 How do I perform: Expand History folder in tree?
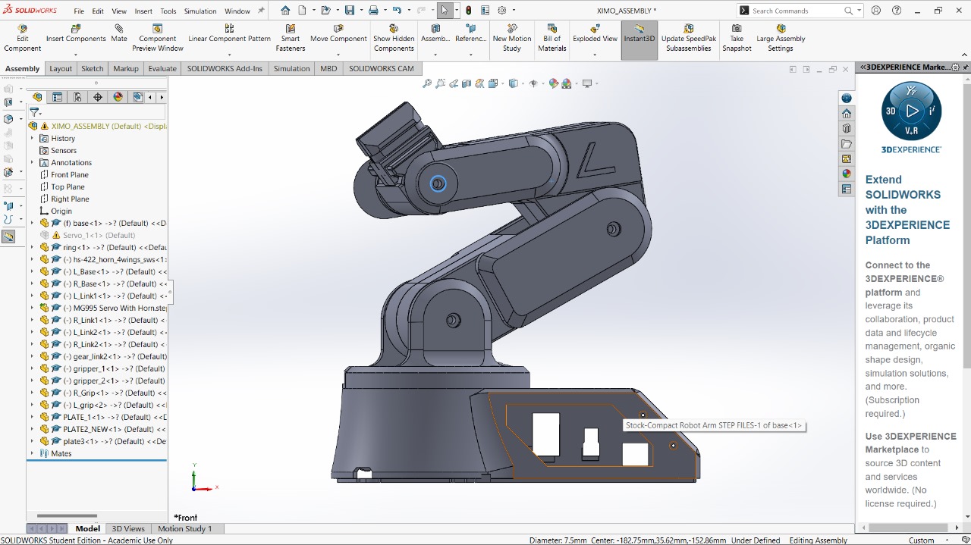(32, 139)
